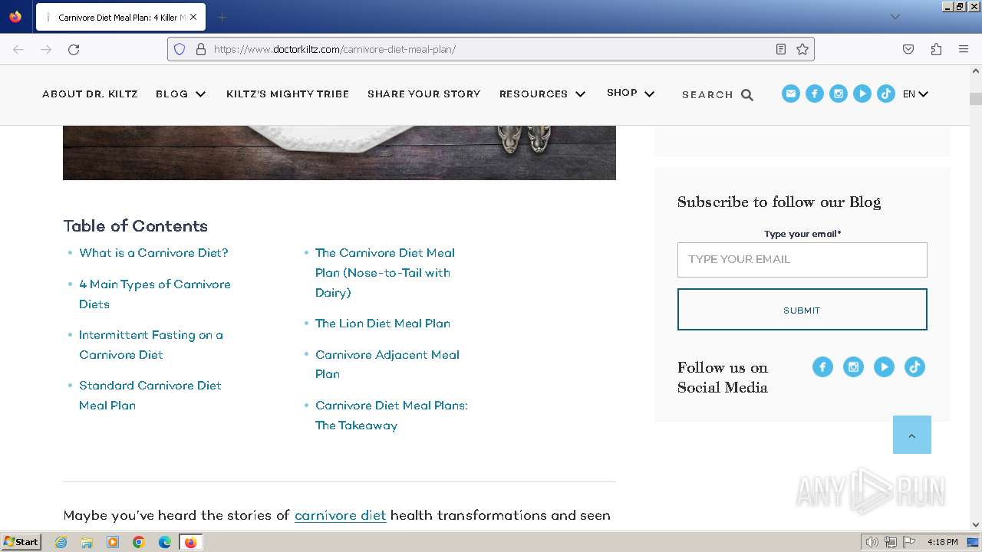Click the search magnifier icon
Screen dimensions: 982x552
pyautogui.click(x=747, y=95)
